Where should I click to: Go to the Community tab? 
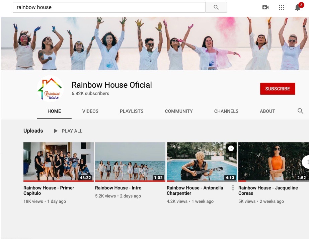pos(179,111)
